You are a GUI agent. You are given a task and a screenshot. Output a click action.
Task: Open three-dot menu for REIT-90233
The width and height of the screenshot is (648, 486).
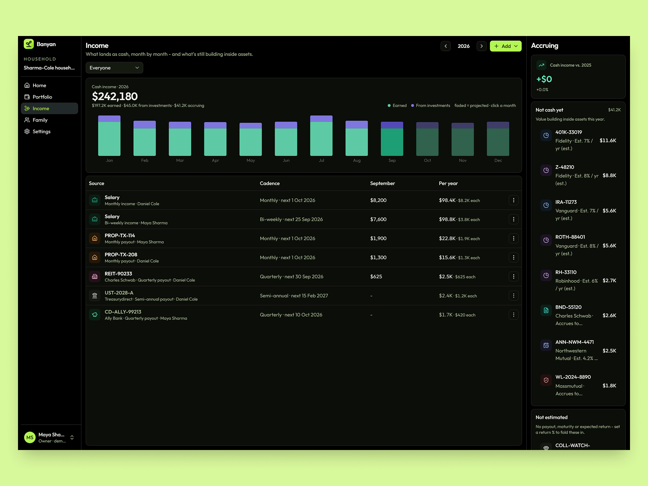coord(514,276)
